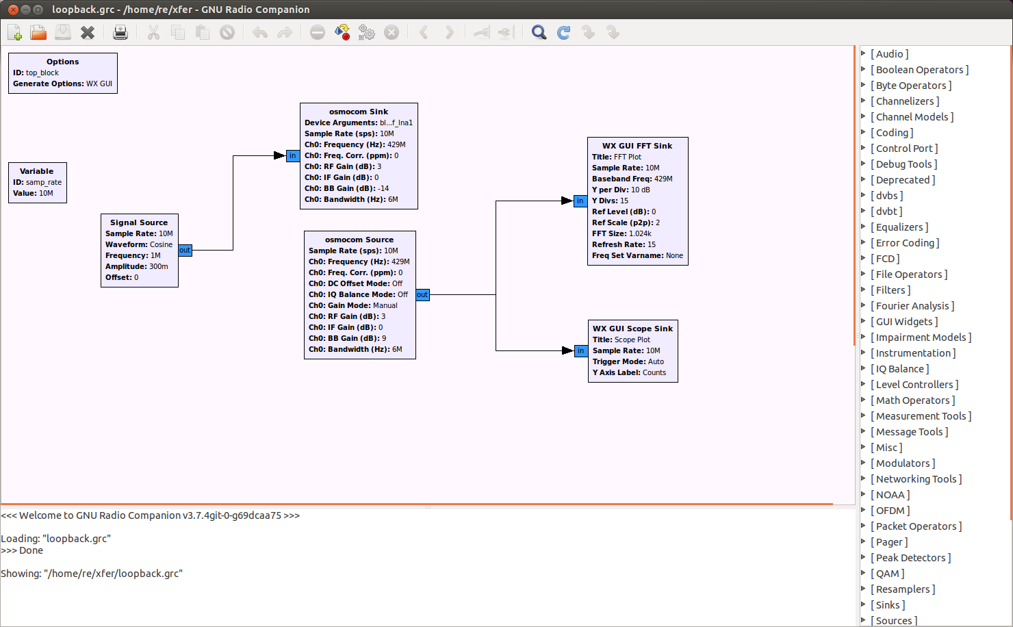The height and width of the screenshot is (627, 1013).
Task: Expand the Boolean Operators category
Action: (863, 69)
